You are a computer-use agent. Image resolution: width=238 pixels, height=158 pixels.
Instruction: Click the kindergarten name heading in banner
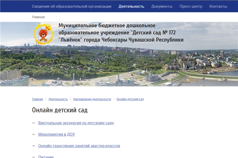coord(121,32)
